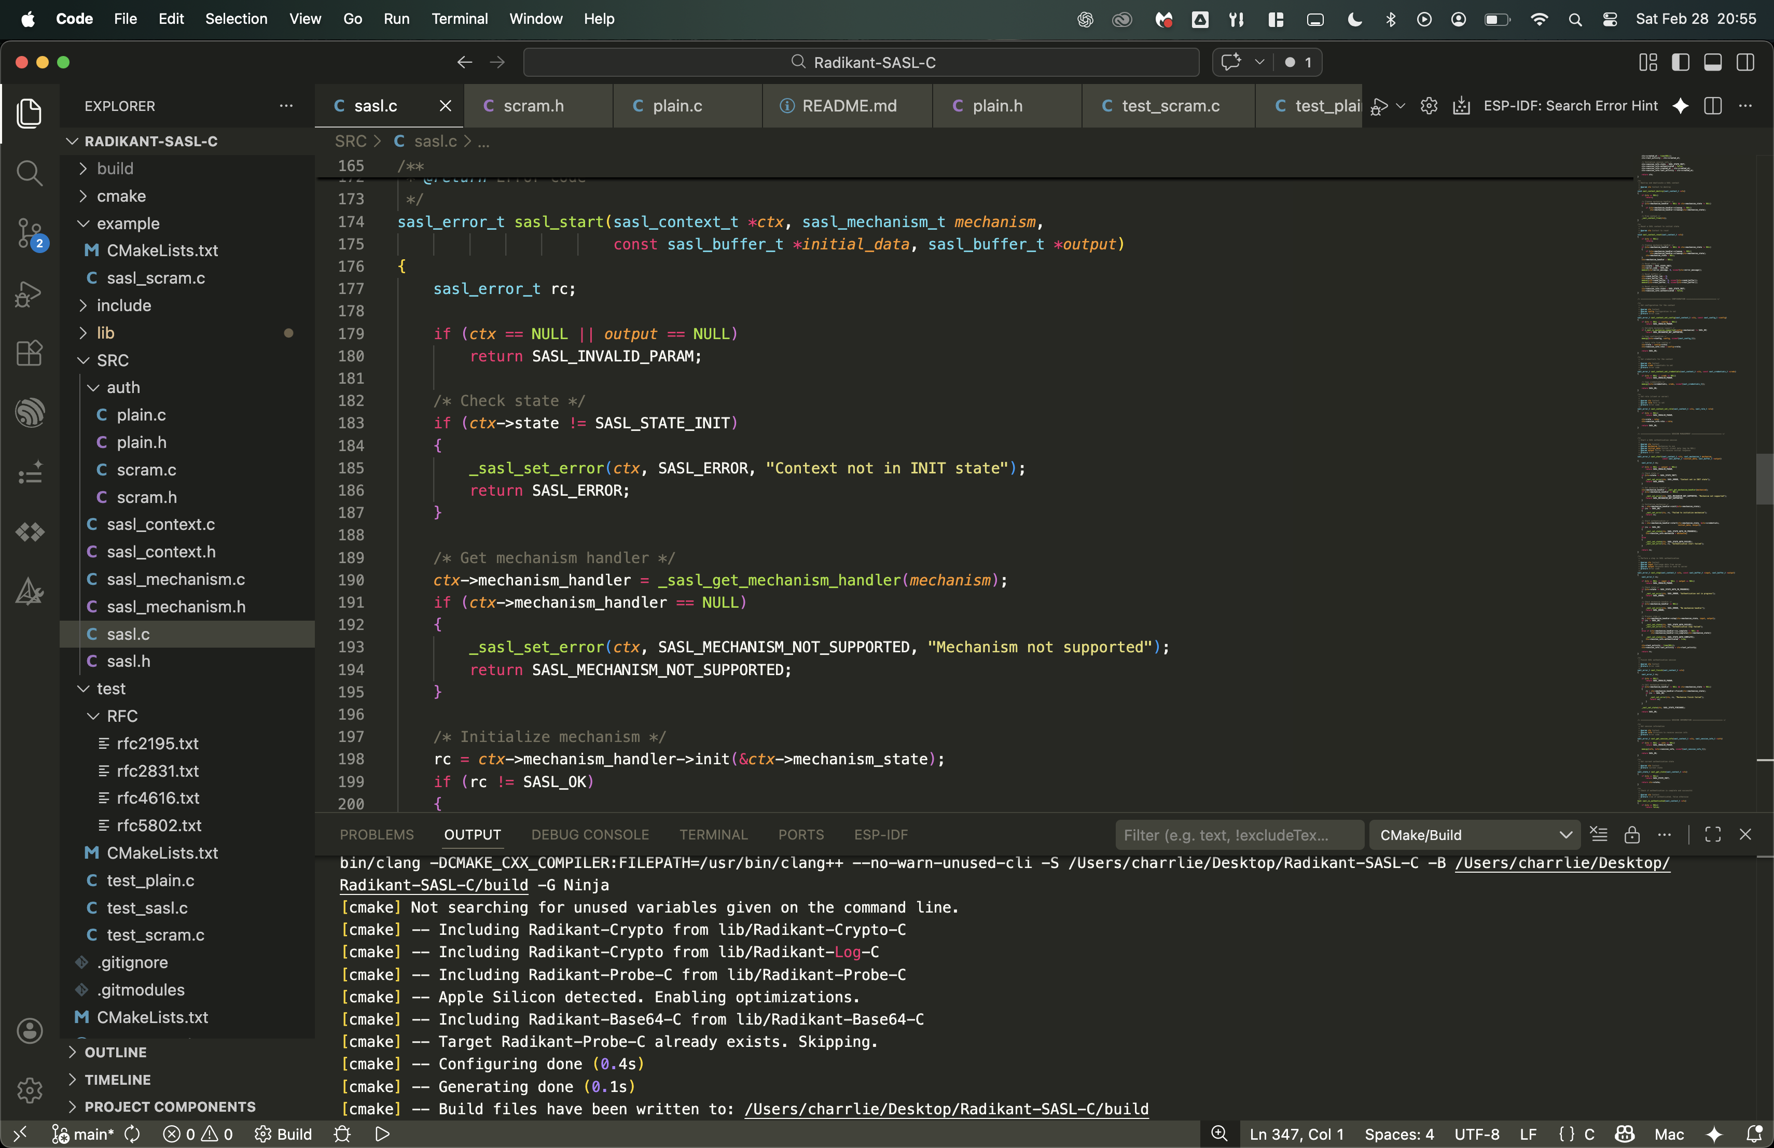Open the remote window indicator in status bar
Screen dimensions: 1774x1148
(20, 1134)
